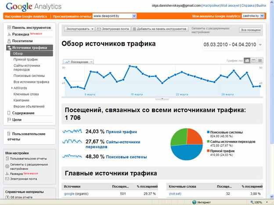Click the red Прямой трафик legend swatch

coord(208,151)
